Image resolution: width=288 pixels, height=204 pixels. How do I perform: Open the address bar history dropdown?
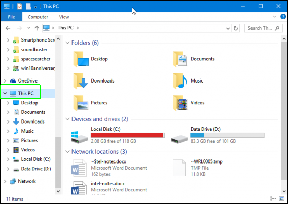(228, 28)
